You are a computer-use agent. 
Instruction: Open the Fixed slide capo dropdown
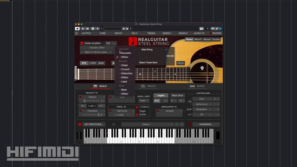pyautogui.click(x=144, y=101)
